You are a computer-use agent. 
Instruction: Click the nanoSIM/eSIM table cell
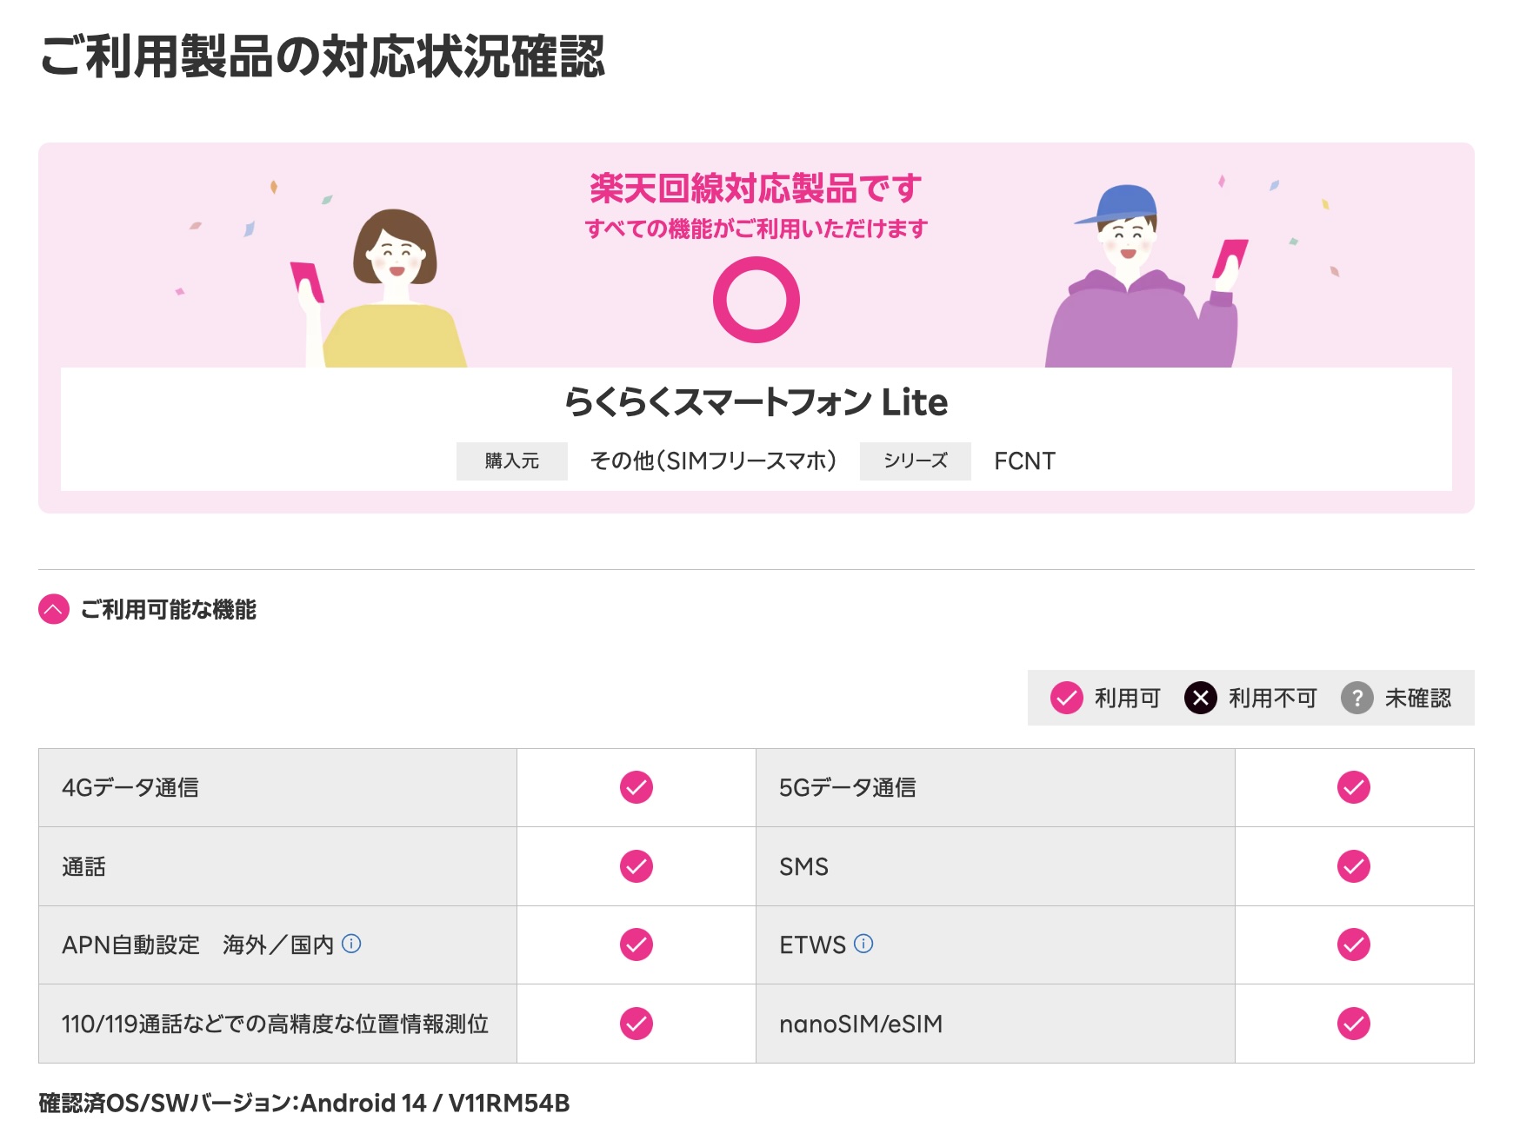(x=996, y=1024)
